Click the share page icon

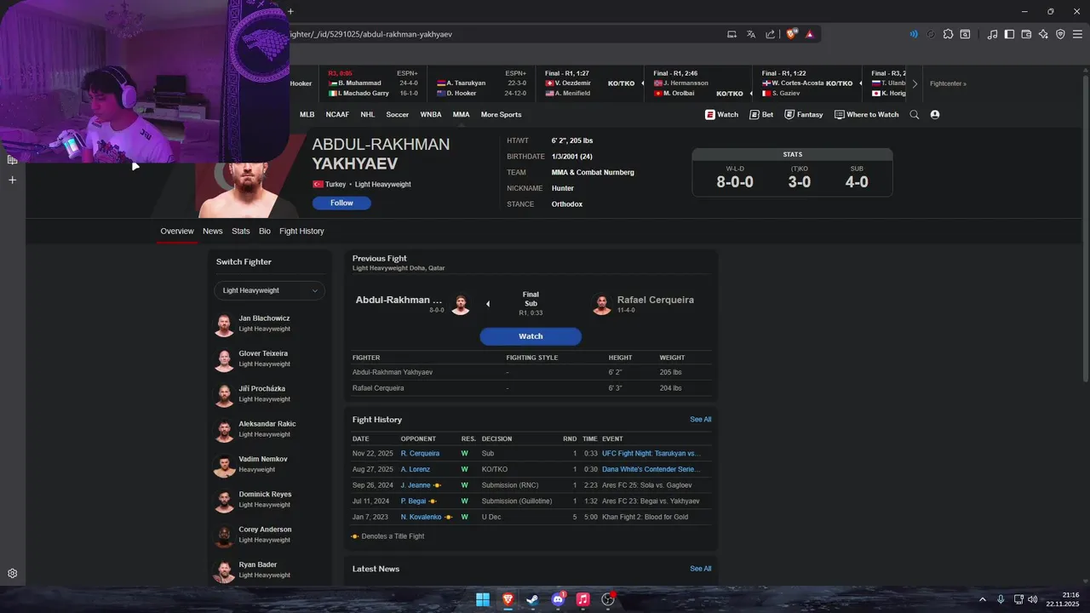[x=770, y=34]
